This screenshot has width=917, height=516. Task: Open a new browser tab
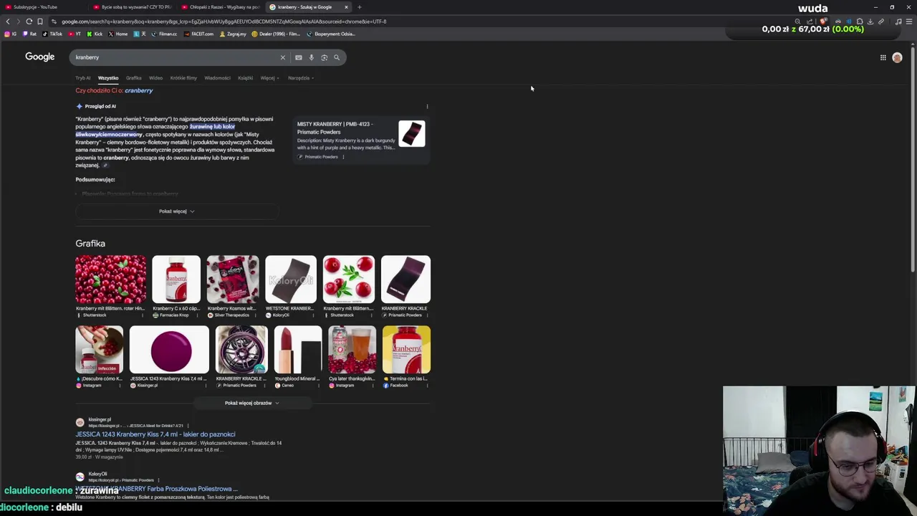[x=360, y=7]
